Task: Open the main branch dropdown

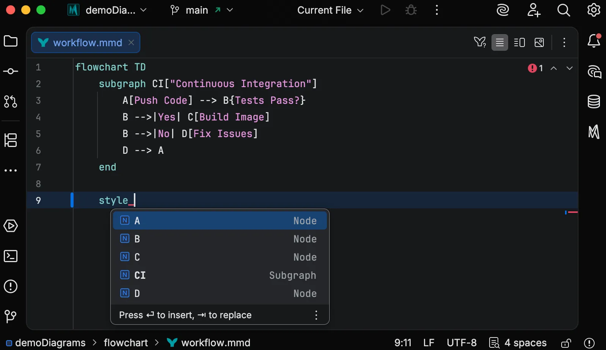Action: coord(202,10)
